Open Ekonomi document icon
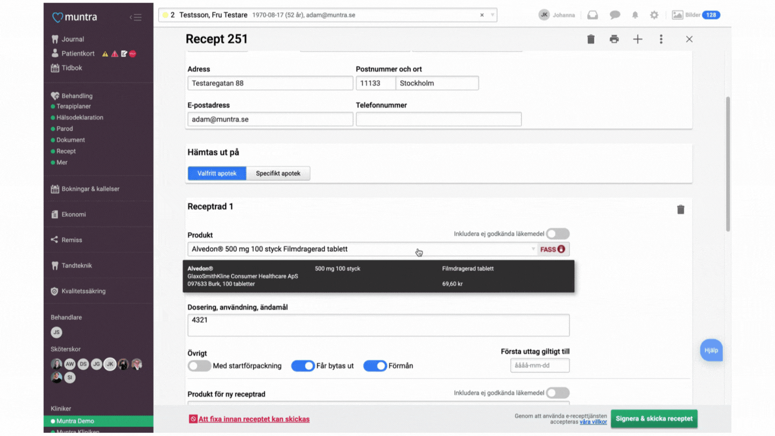The height and width of the screenshot is (436, 775). (x=55, y=214)
